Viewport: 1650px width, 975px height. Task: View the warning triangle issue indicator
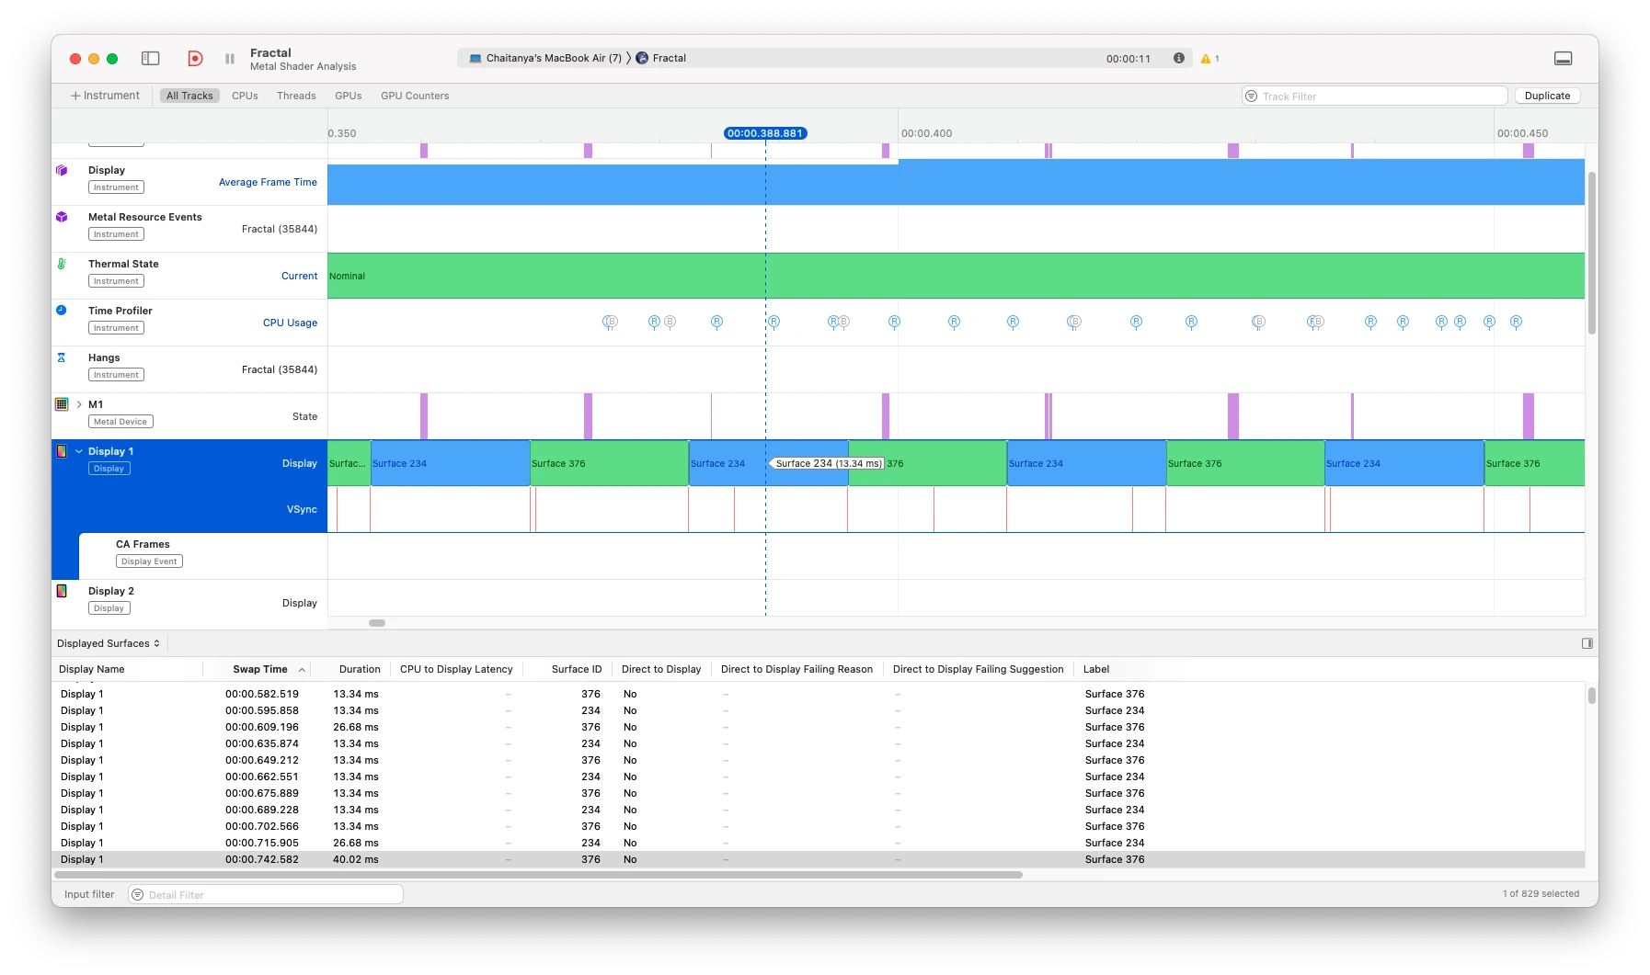1206,59
